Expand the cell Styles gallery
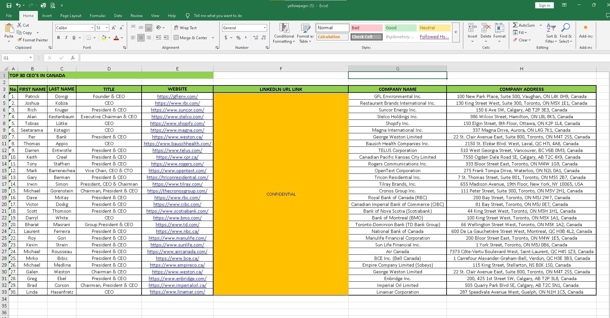The image size is (610, 318). [456, 32]
